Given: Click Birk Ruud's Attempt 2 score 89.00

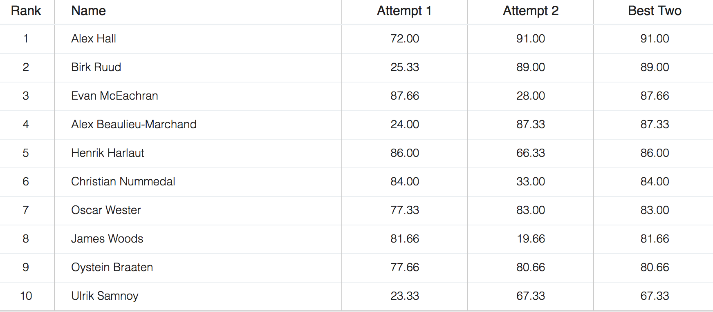Looking at the screenshot, I should pos(531,67).
